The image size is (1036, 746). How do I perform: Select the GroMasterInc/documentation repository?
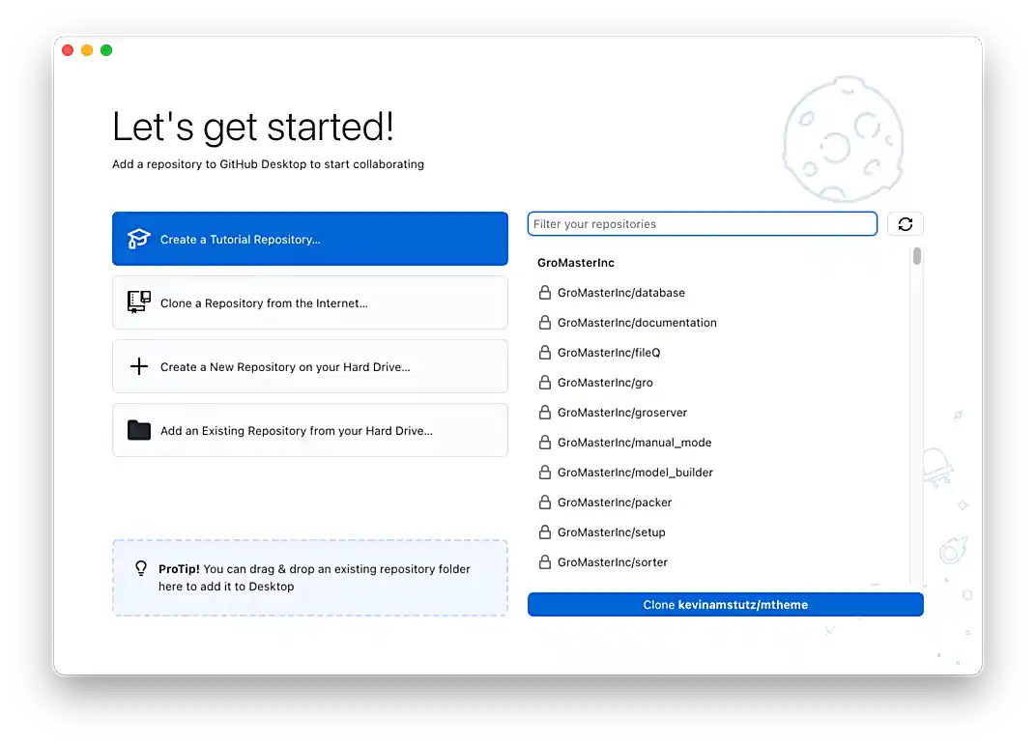tap(637, 323)
